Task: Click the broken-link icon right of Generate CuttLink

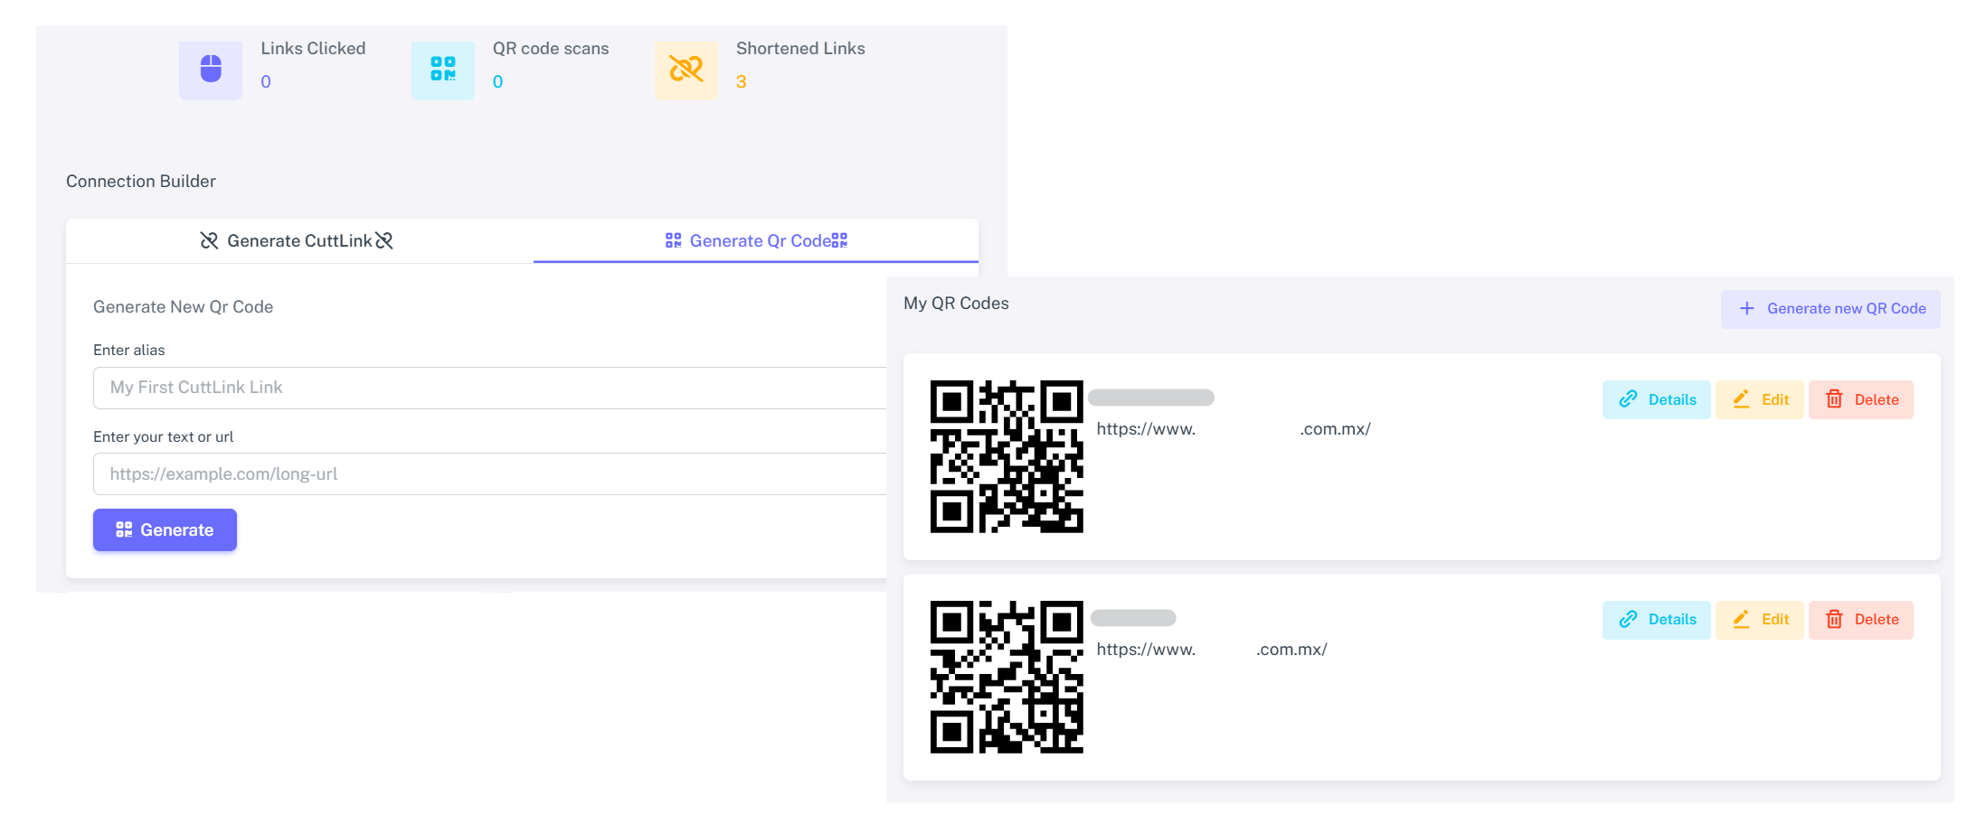Action: [384, 240]
